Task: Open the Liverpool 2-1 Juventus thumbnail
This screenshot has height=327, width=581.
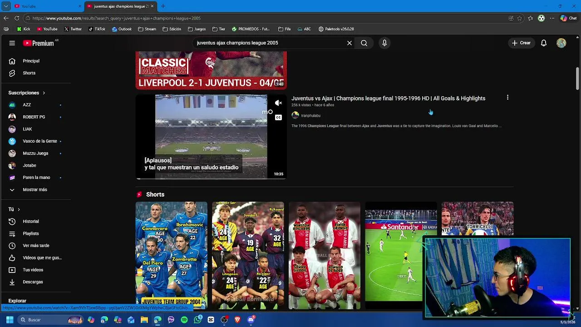Action: coord(211,70)
